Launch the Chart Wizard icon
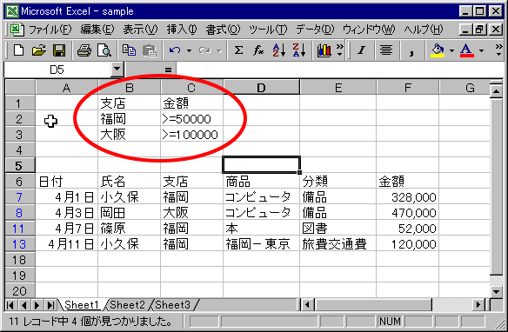This screenshot has height=332, width=508. click(x=324, y=50)
